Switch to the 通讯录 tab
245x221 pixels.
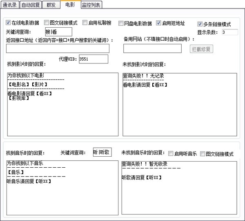tap(10, 4)
